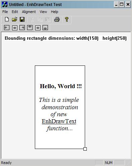Open the Edit menu
132x166 pixels.
15,12
